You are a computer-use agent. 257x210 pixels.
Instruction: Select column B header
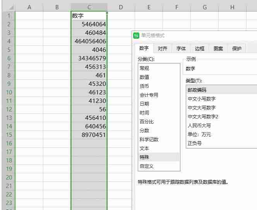(57, 7)
